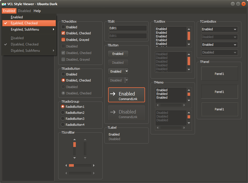Minimize the VCL Style Viewer window

pyautogui.click(x=233, y=4)
